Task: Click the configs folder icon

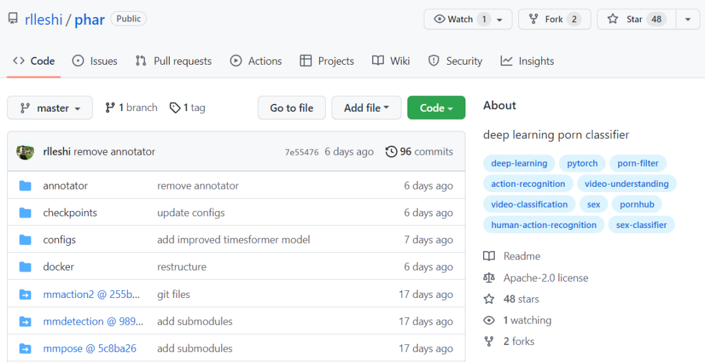Action: point(25,240)
